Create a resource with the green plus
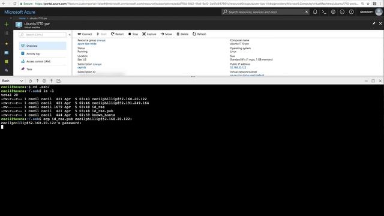Image resolution: width=384 pixels, height=216 pixels. (x=7, y=24)
